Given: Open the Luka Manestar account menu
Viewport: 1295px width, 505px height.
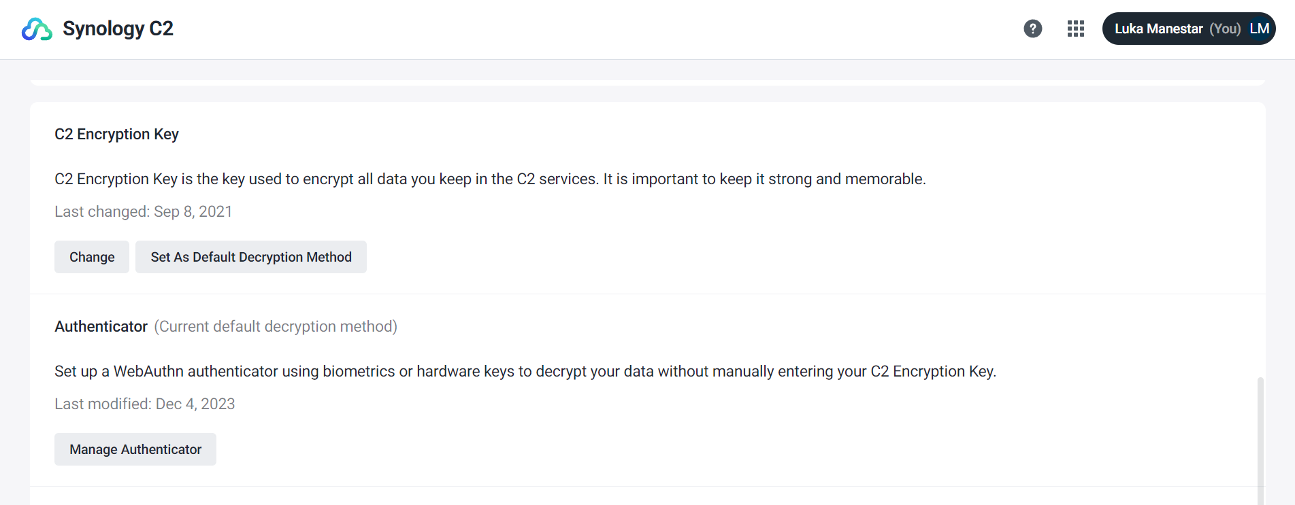Looking at the screenshot, I should pos(1188,29).
